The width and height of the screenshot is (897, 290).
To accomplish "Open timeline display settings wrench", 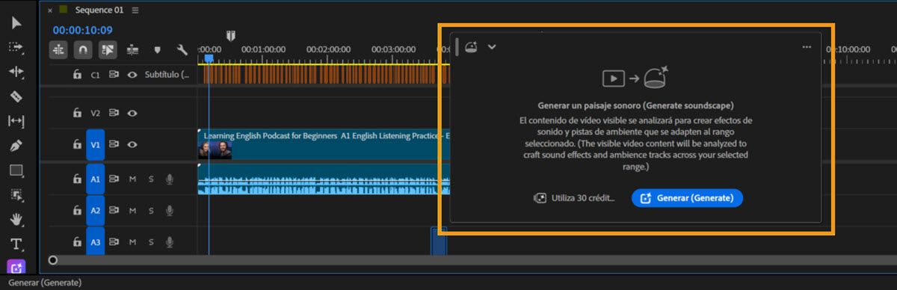I will click(182, 50).
